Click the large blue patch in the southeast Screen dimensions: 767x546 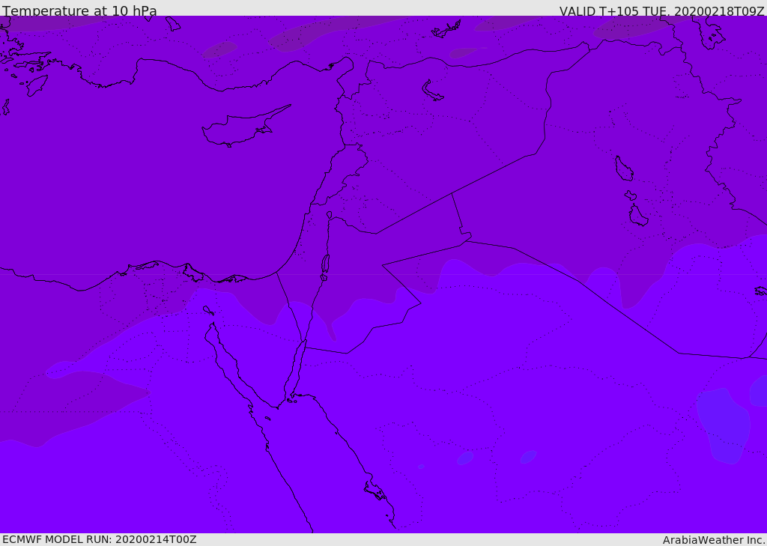tap(723, 425)
